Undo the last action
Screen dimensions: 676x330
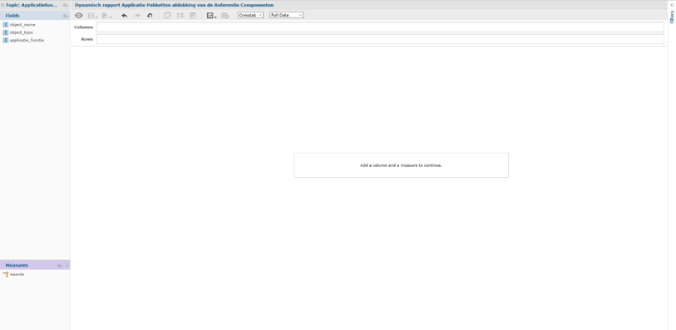click(124, 16)
